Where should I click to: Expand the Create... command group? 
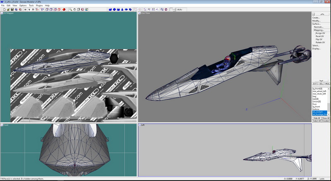coord(316,18)
